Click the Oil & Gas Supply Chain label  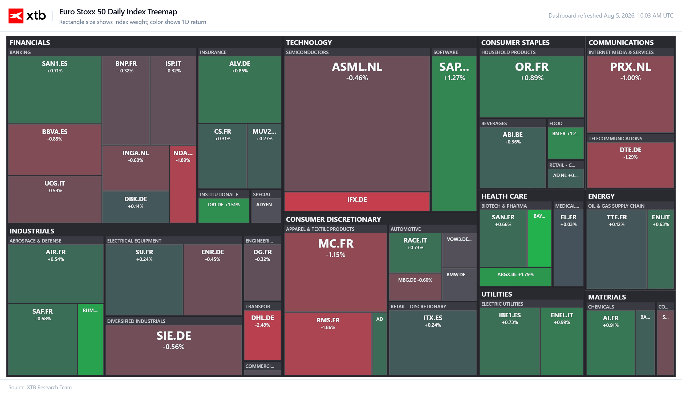[616, 206]
